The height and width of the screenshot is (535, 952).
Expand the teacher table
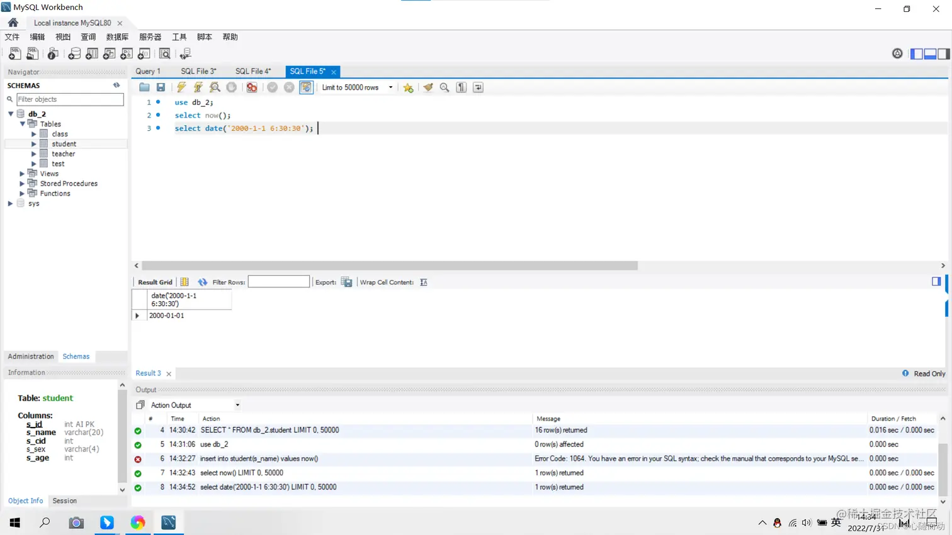34,154
